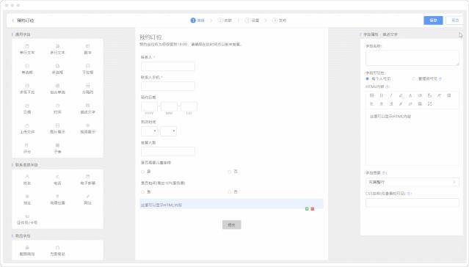Add the 电话 contact field
Image resolution: width=469 pixels, height=267 pixels.
point(57,180)
